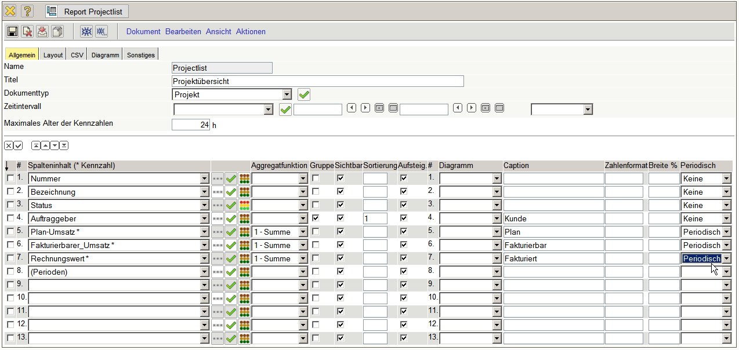Expand the Periodisch dropdown in Nummer row
739x350 pixels.
[x=726, y=178]
